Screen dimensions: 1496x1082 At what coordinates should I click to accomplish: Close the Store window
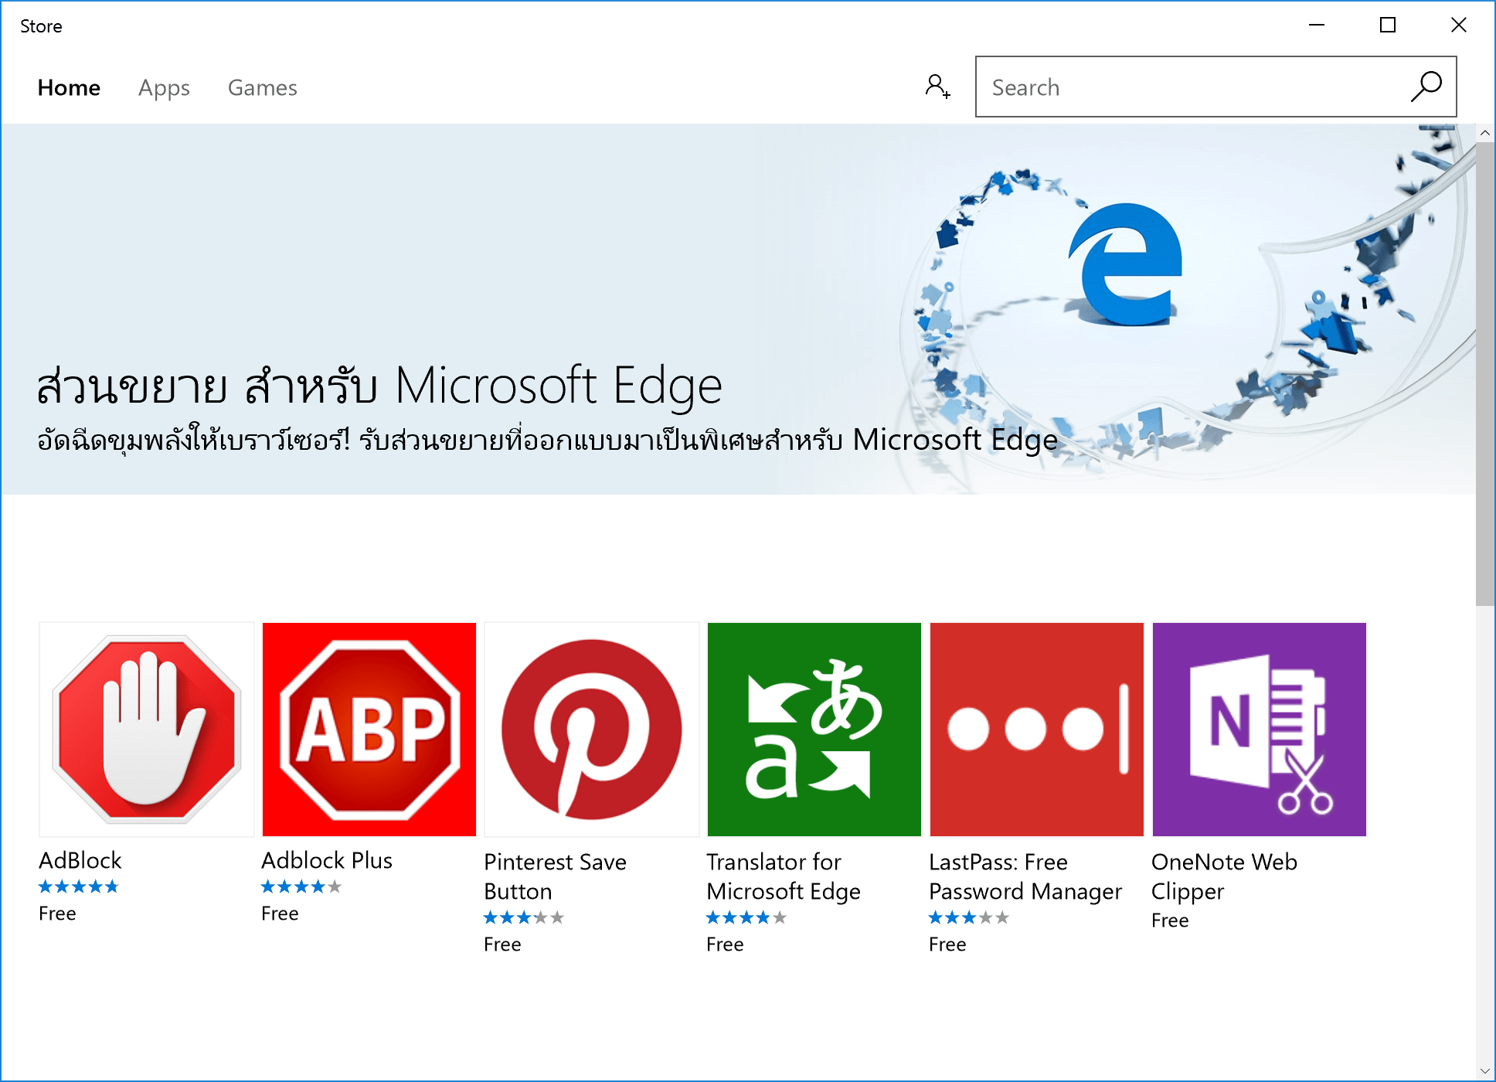tap(1459, 25)
